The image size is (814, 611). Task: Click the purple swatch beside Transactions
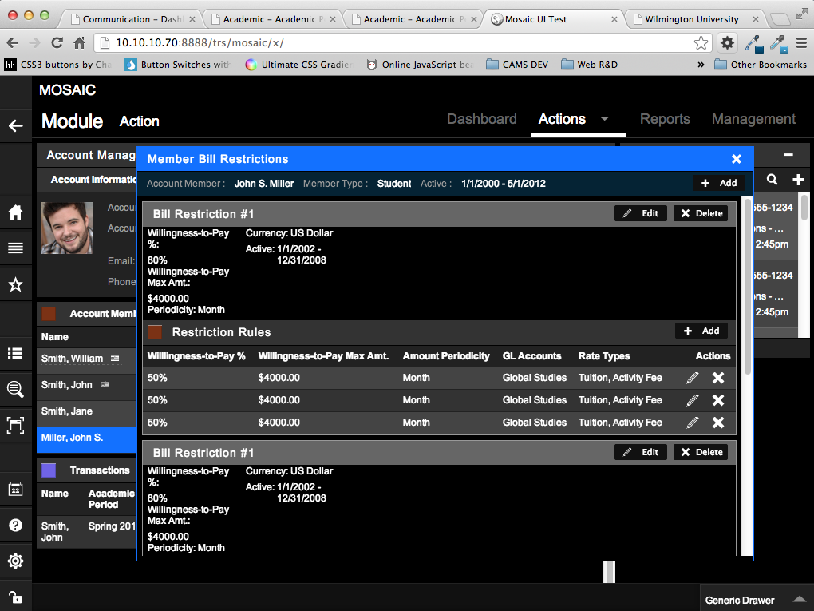49,470
